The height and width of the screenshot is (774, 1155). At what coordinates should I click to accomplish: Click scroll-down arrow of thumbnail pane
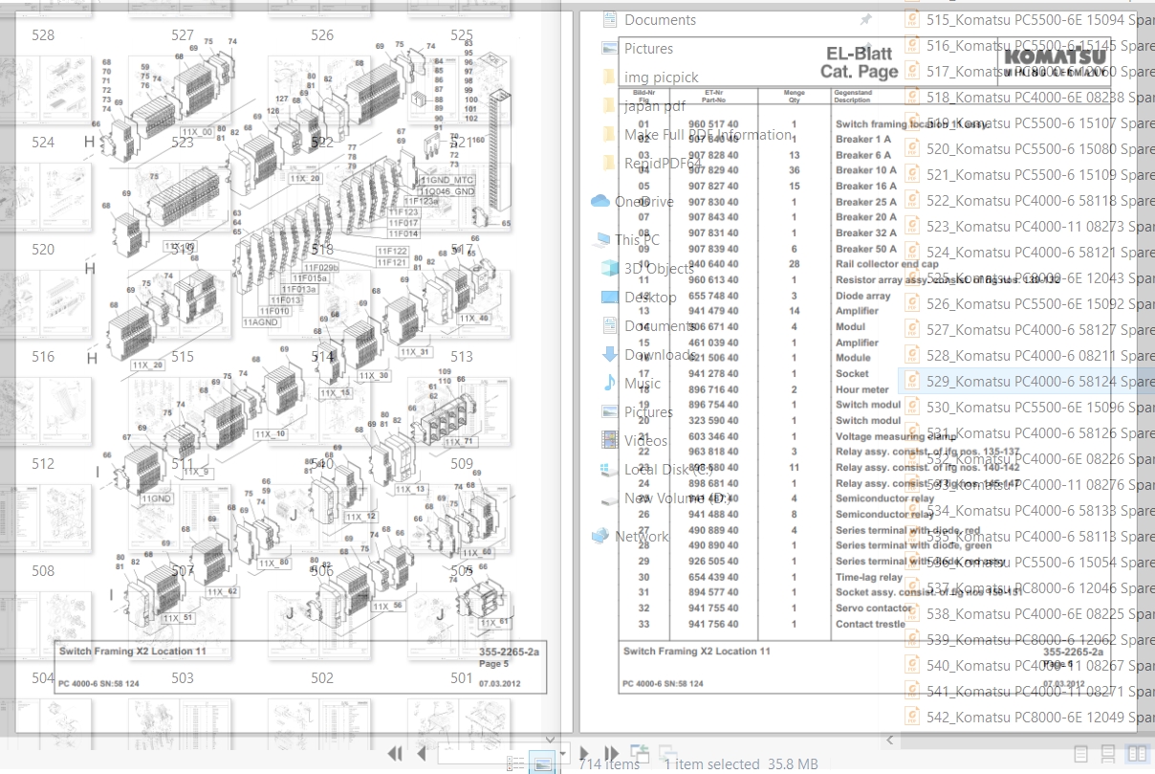[x=550, y=739]
